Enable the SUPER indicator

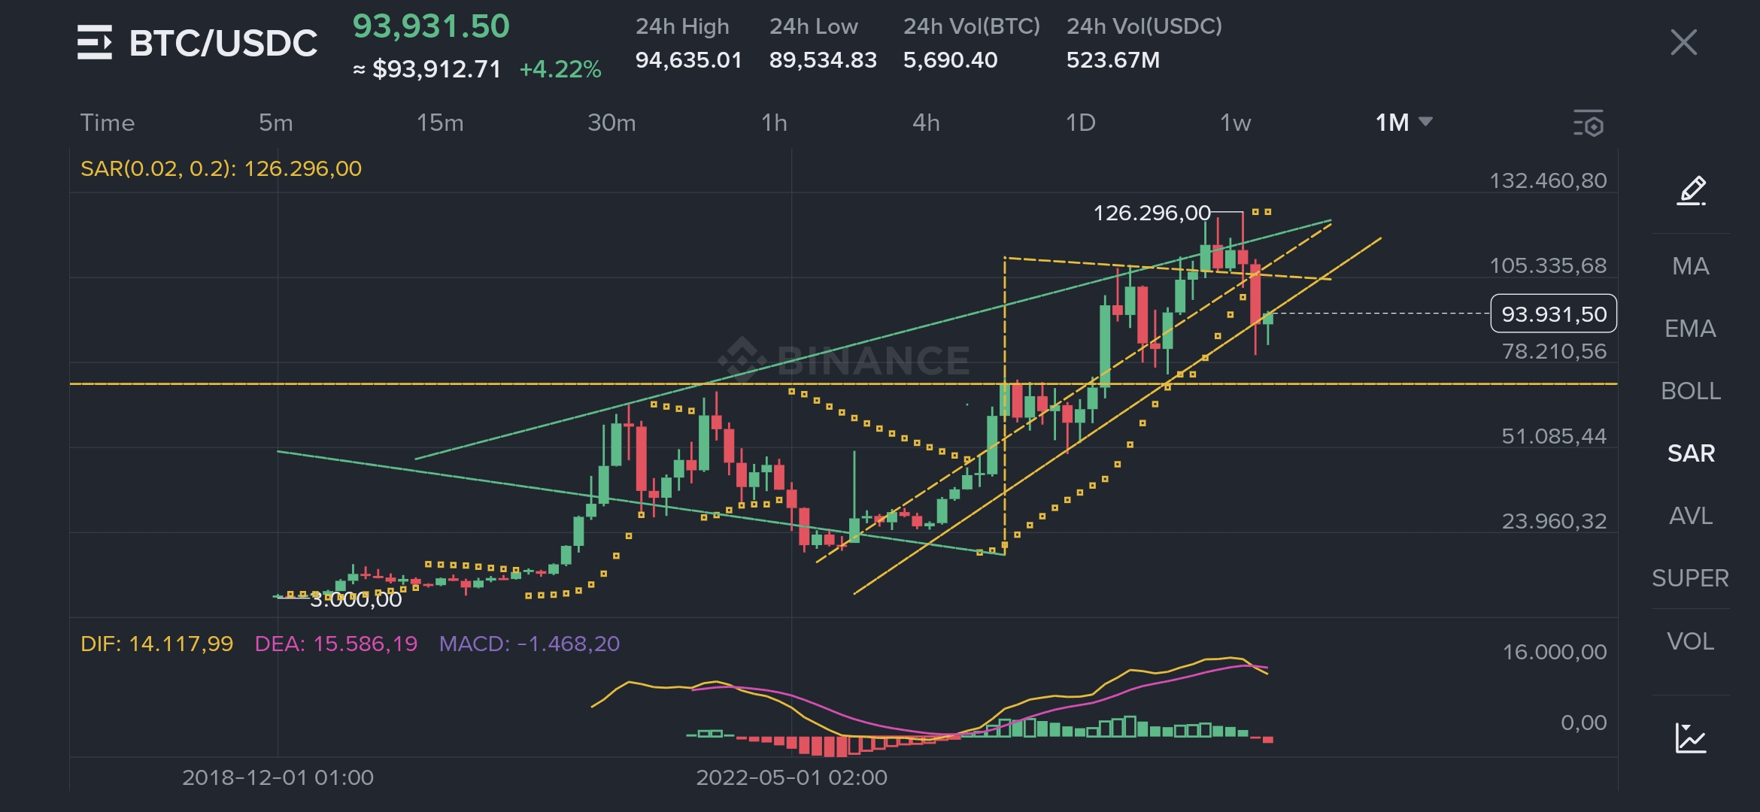[1691, 578]
